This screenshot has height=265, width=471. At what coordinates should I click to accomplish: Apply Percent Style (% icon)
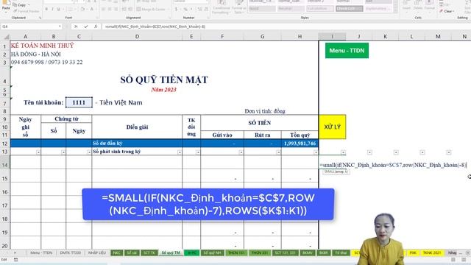click(185, 10)
